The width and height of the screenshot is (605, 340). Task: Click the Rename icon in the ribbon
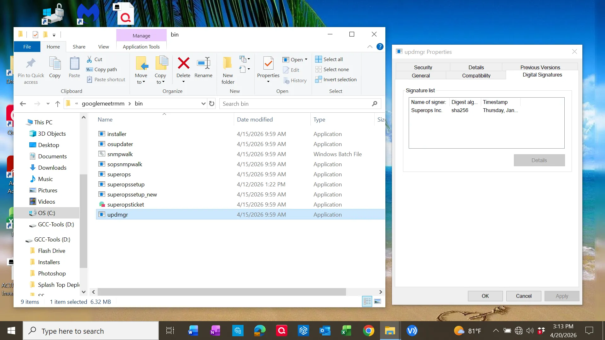click(x=204, y=67)
